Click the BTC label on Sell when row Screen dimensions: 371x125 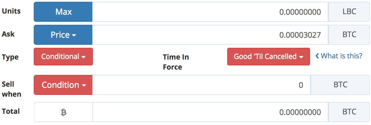340,85
